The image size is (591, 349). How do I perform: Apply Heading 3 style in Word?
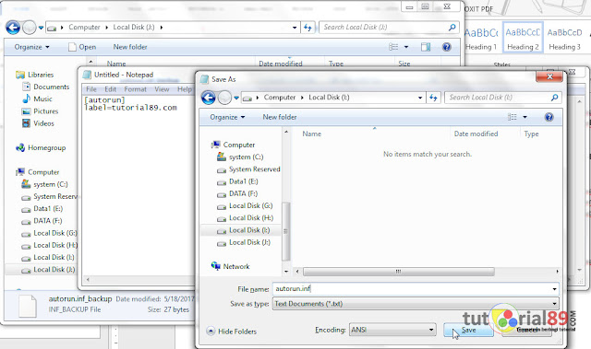[564, 38]
